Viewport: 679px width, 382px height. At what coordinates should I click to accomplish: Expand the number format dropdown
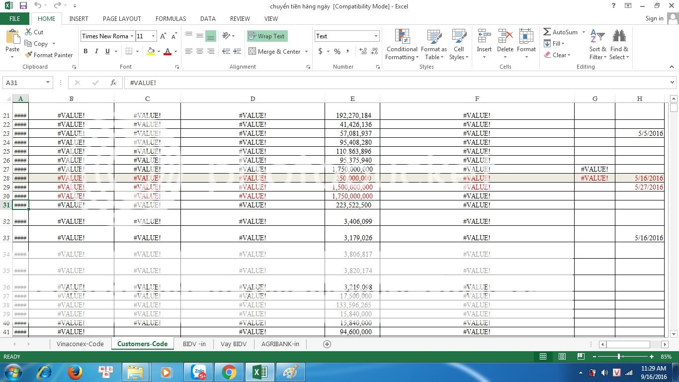[376, 36]
